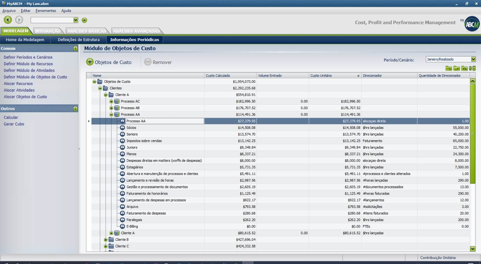Click the Calcular link
Image resolution: width=481 pixels, height=264 pixels.
coord(11,117)
